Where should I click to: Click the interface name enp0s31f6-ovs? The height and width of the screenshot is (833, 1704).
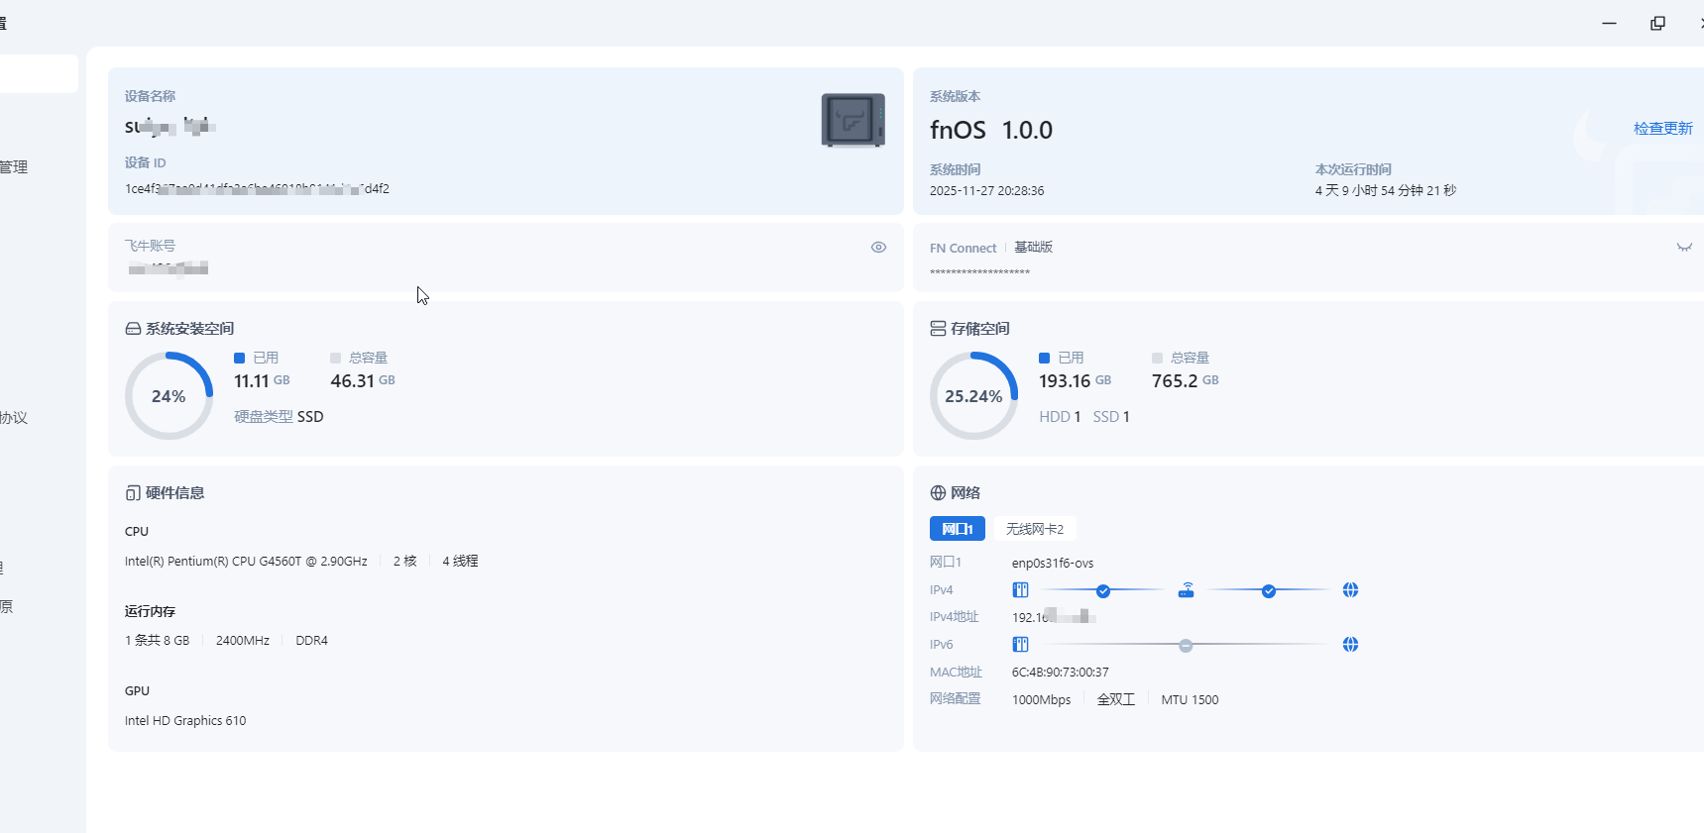coord(1053,564)
